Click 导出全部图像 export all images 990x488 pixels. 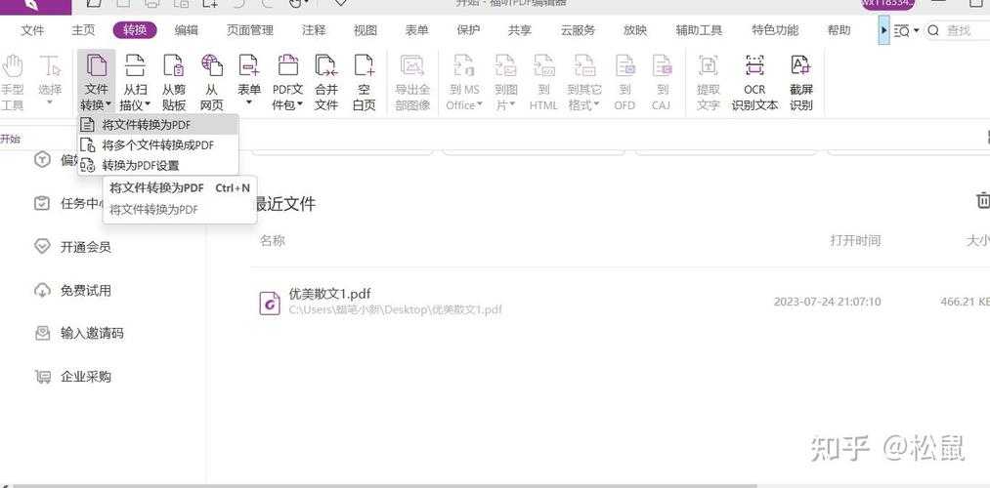pos(412,82)
